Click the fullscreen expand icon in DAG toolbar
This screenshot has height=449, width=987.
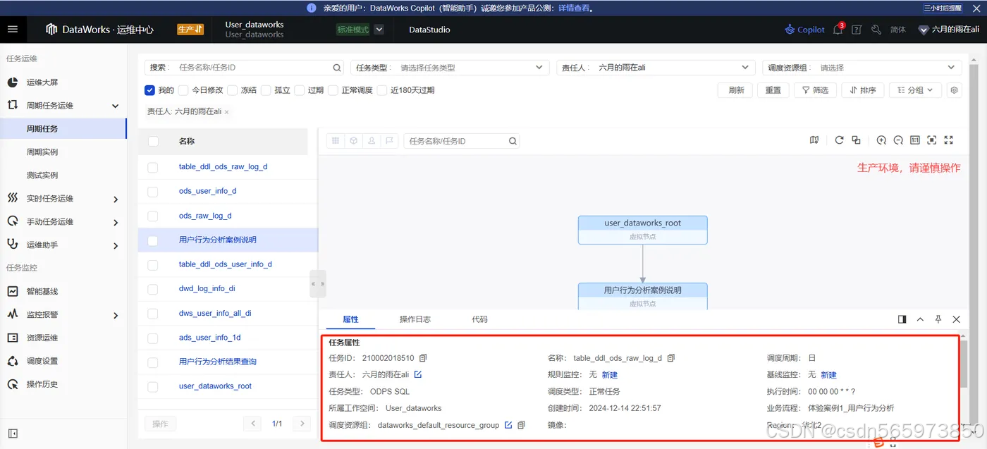pyautogui.click(x=948, y=140)
